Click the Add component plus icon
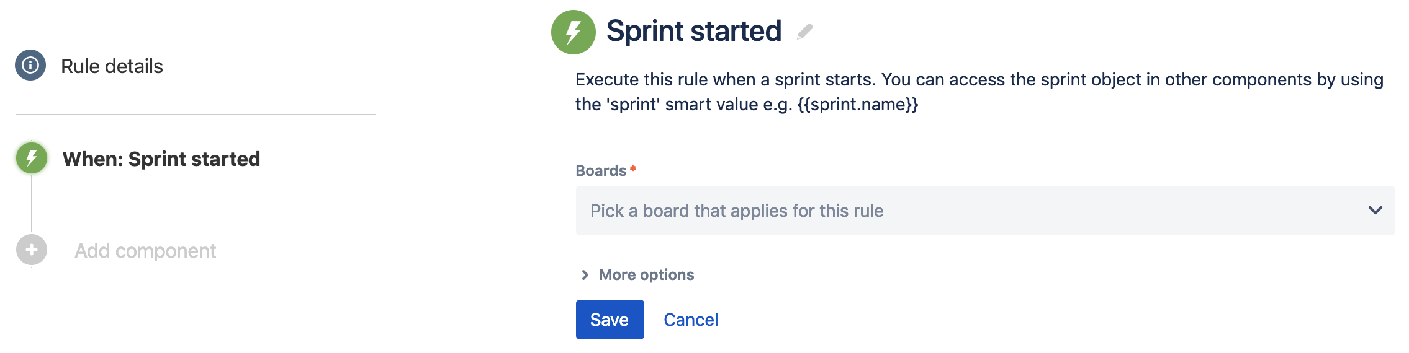This screenshot has width=1409, height=353. (32, 250)
